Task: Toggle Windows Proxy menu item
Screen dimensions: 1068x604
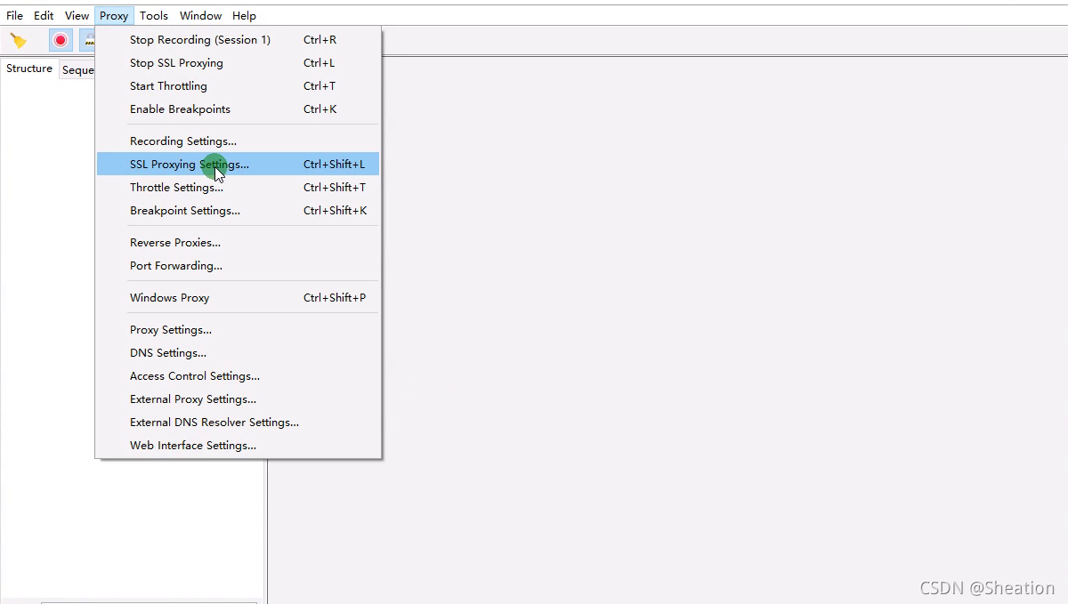Action: click(239, 298)
